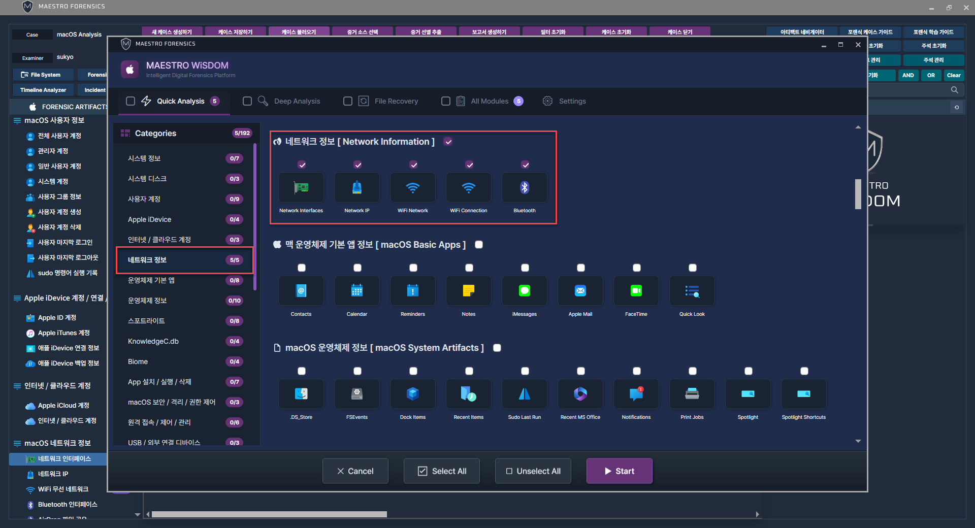Check the Contacts checkbox
975x528 pixels.
(302, 268)
